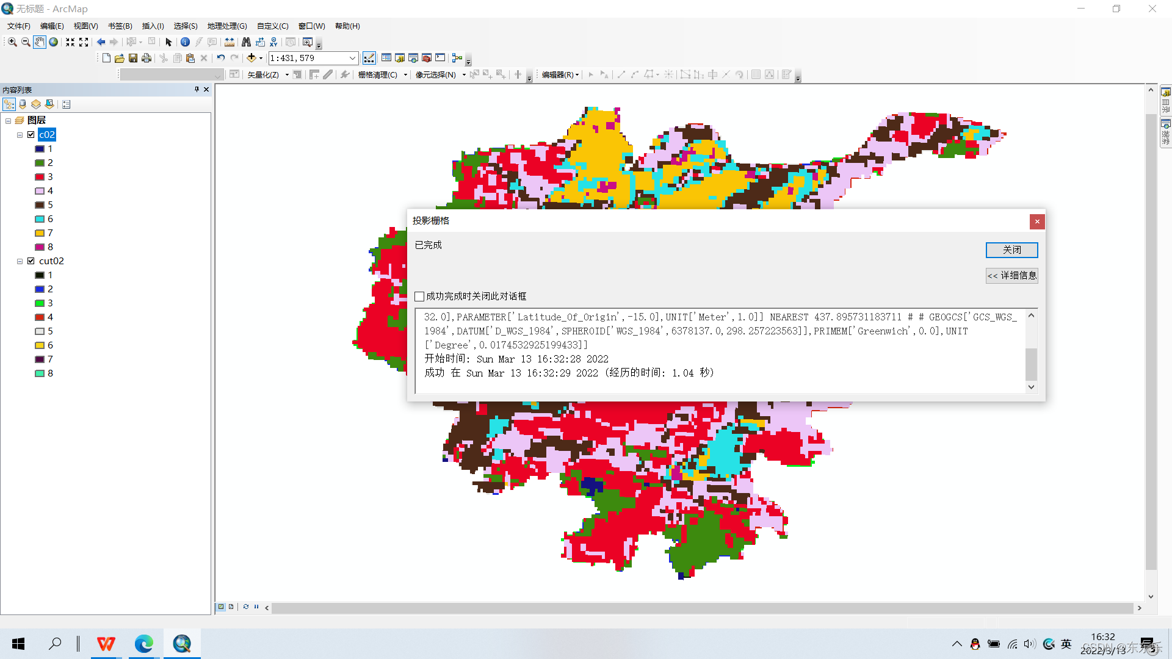
Task: Click the red swatch for c02 class 3
Action: [x=40, y=177]
